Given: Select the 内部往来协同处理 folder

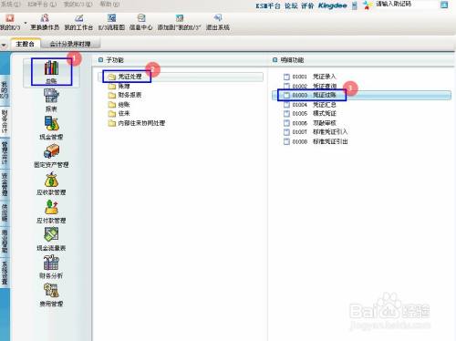Looking at the screenshot, I should click(137, 123).
